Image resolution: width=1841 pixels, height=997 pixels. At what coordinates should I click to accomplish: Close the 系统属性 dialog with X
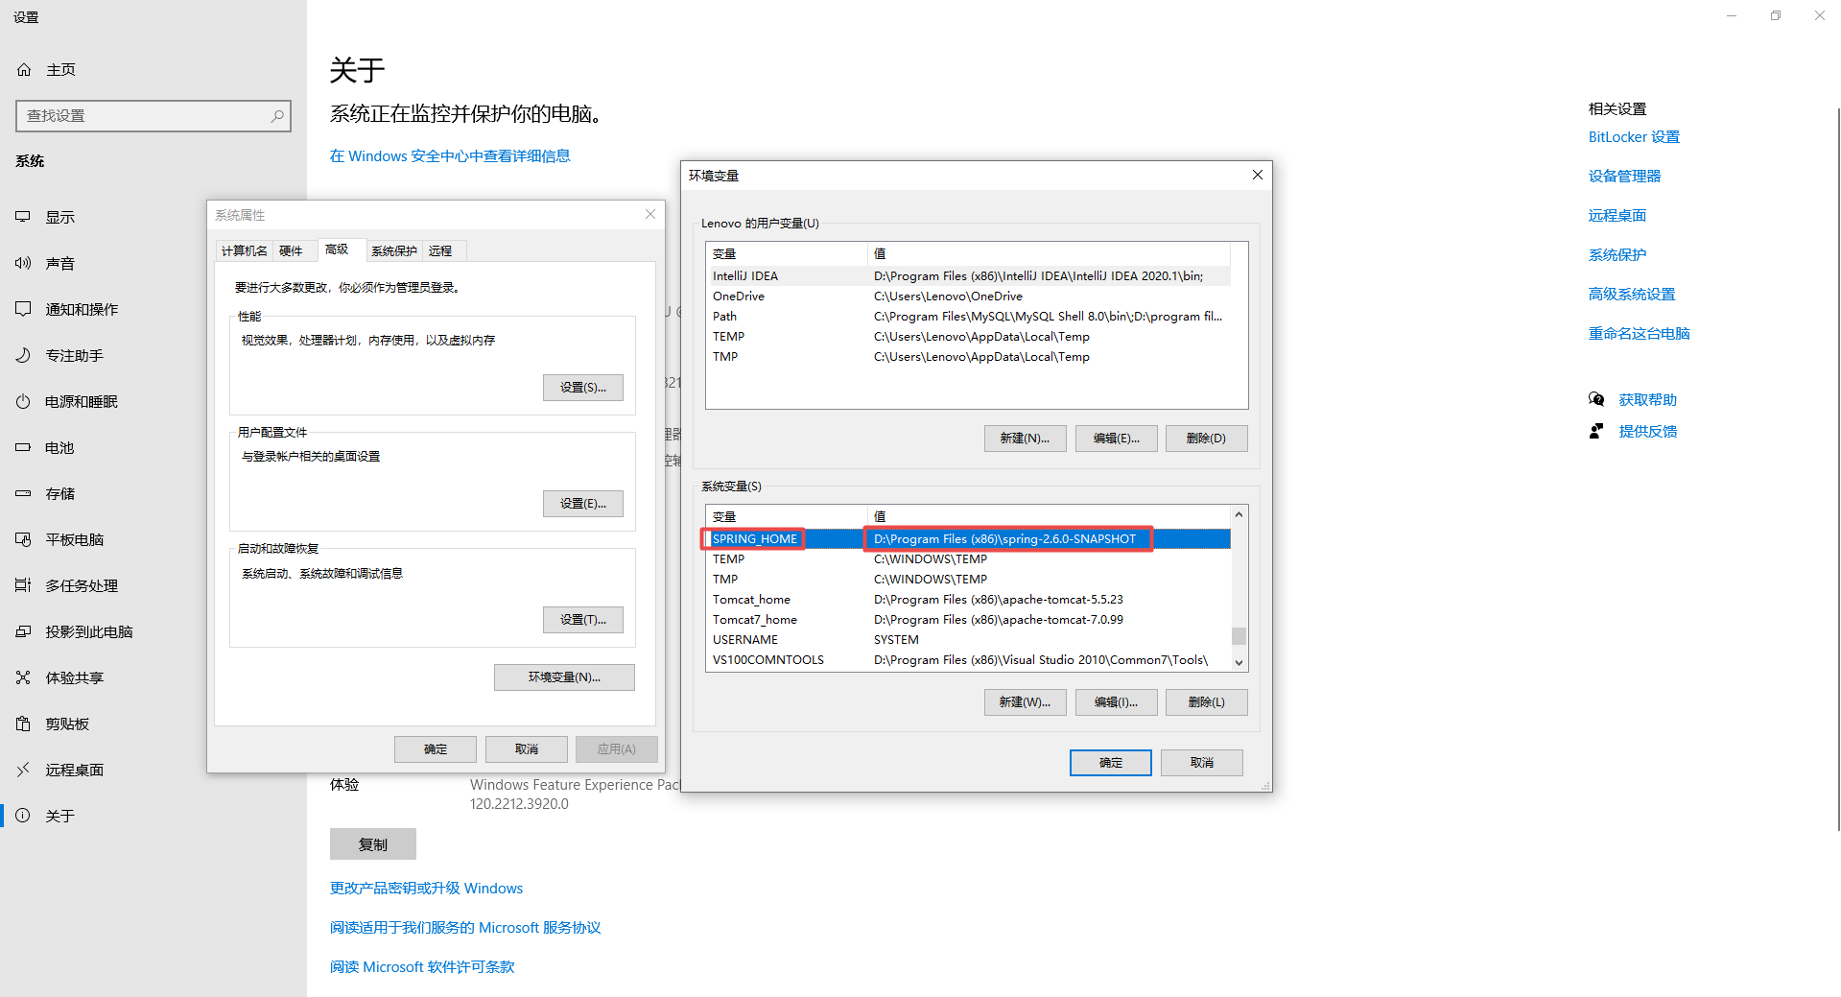650,214
